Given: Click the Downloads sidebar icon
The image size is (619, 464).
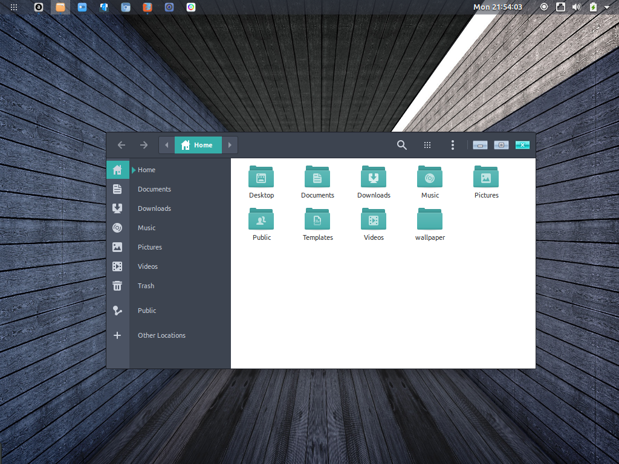Looking at the screenshot, I should click(117, 208).
